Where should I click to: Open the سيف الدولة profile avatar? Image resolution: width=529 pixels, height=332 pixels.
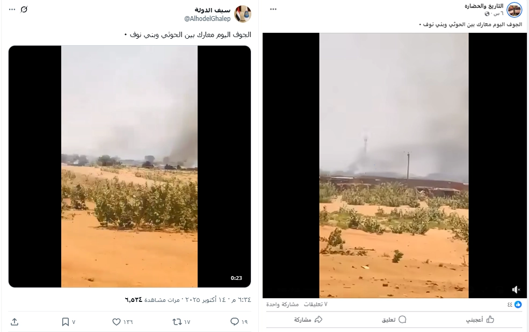(243, 14)
